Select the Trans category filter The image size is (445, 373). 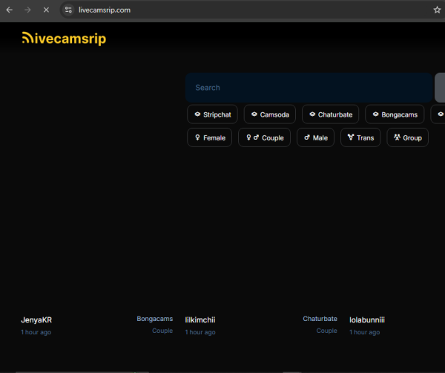click(x=360, y=137)
